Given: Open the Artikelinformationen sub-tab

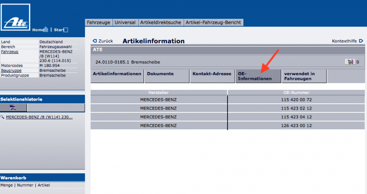Looking at the screenshot, I should [x=117, y=74].
